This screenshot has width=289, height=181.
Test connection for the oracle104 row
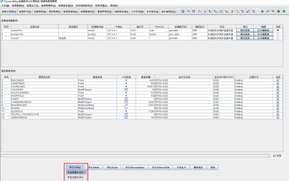(245, 30)
